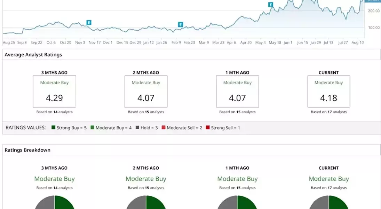This screenshot has width=381, height=209.
Task: Click gray slice of CURRENT pie chart
Action: [320, 203]
